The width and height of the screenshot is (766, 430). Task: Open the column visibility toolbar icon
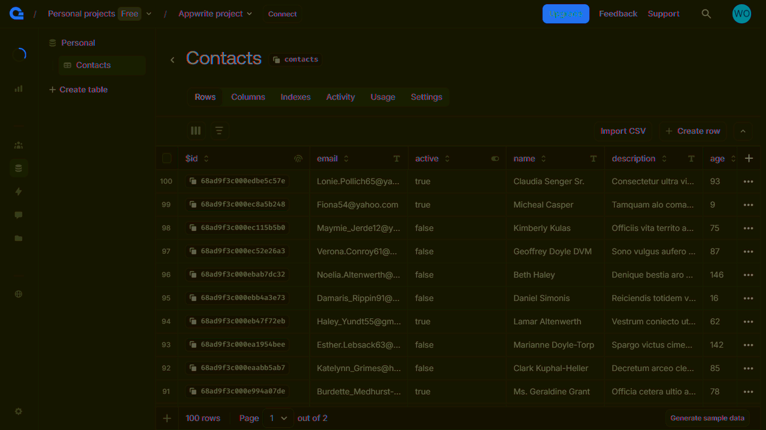pos(196,130)
